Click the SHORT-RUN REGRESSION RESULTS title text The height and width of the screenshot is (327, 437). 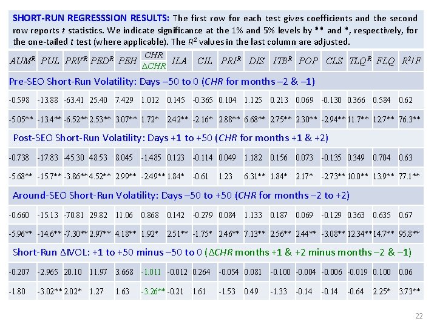(x=91, y=18)
